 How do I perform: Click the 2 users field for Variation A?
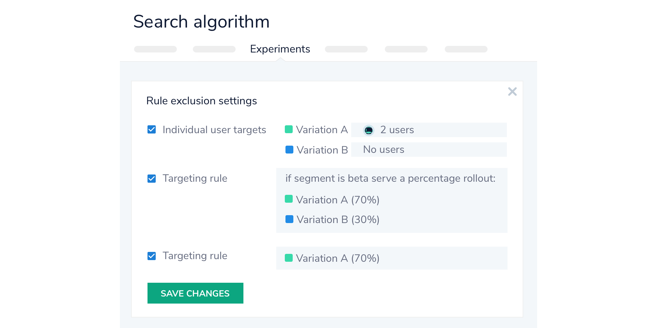pyautogui.click(x=429, y=130)
